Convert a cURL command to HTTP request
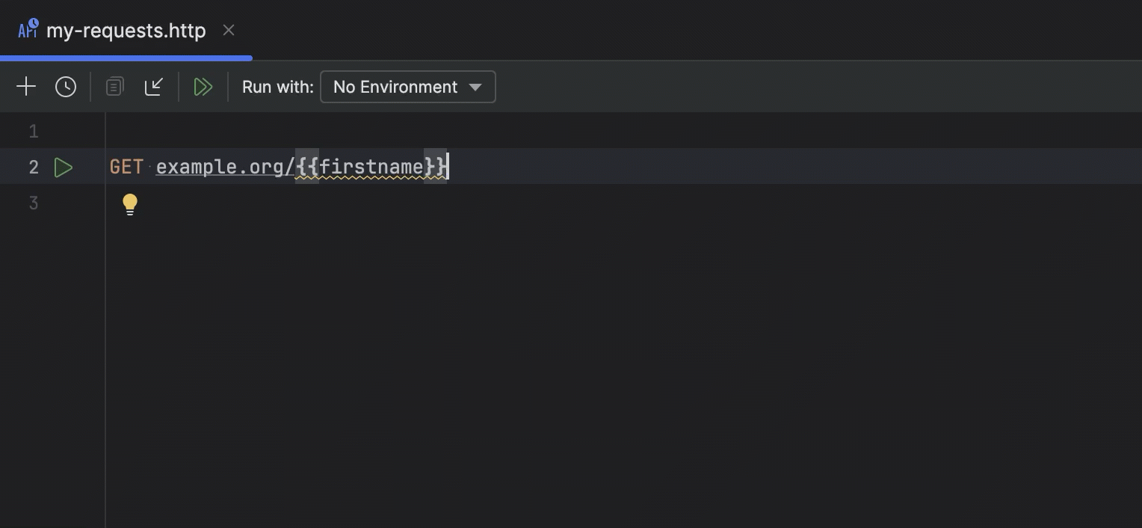This screenshot has height=528, width=1142. point(154,86)
